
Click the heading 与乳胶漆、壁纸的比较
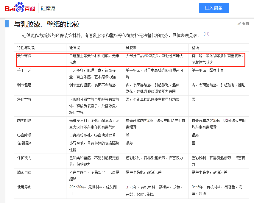click(x=47, y=24)
